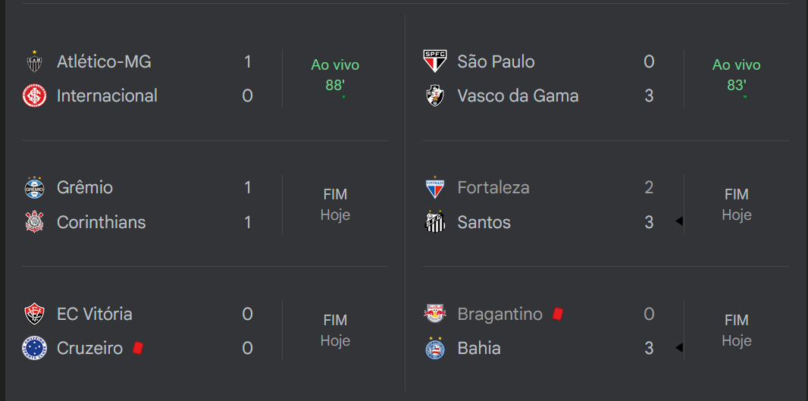Open the Grêmio vs Corinthians FIM result

(335, 205)
